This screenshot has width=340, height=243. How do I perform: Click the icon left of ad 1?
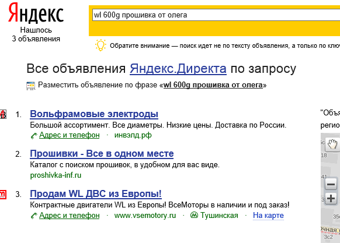(x=3, y=114)
